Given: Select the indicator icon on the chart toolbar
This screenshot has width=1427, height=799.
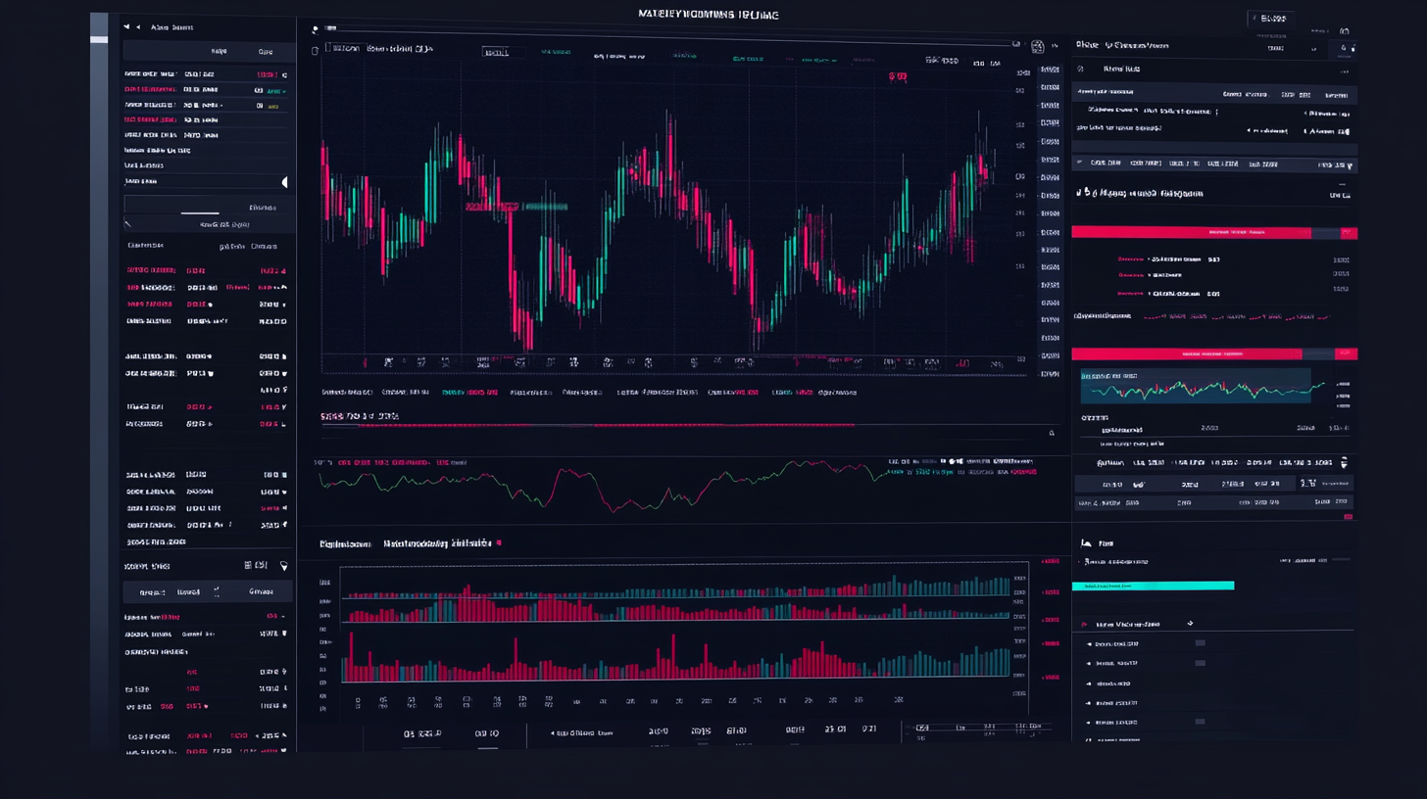Looking at the screenshot, I should tap(1017, 44).
